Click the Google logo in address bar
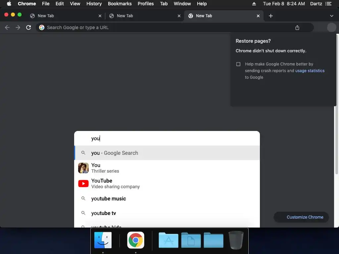 pos(42,27)
